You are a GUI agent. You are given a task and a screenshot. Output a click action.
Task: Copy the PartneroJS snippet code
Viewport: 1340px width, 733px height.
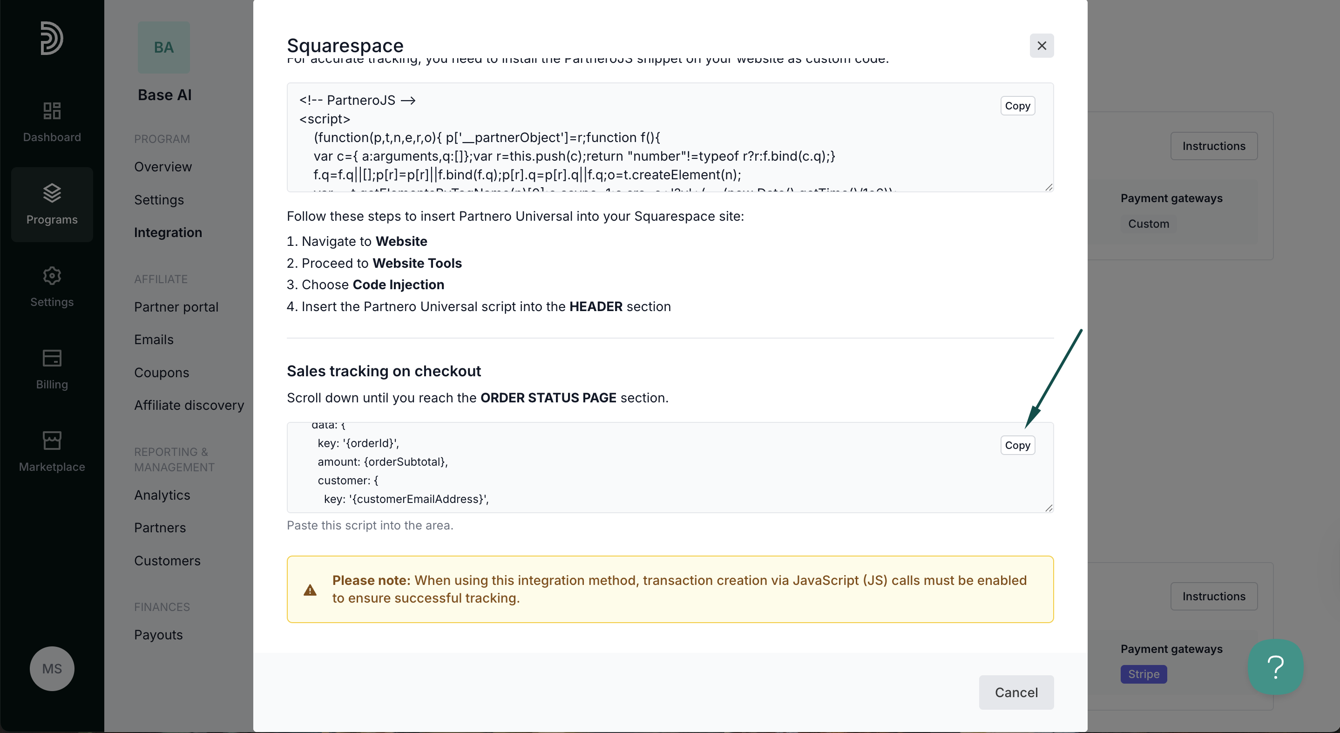[x=1017, y=106]
